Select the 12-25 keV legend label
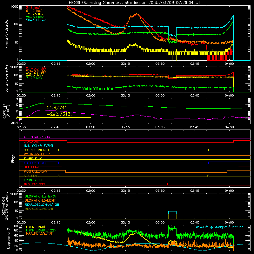 click(35, 14)
